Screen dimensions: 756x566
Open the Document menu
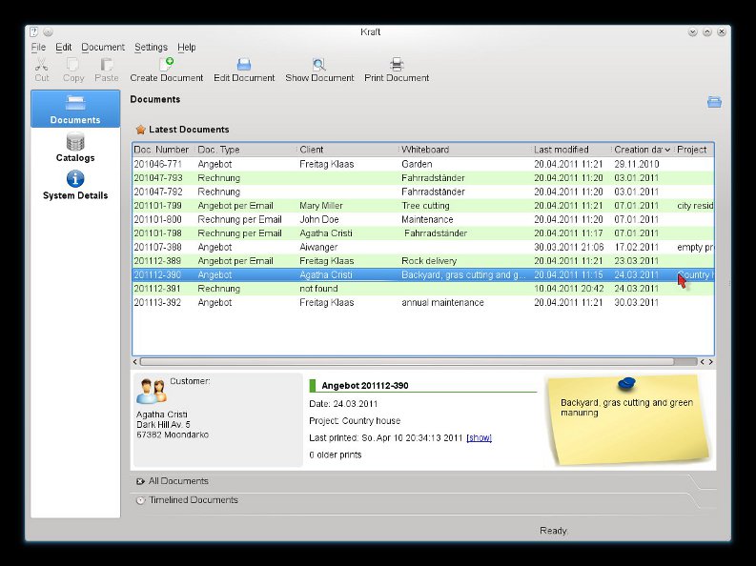coord(103,48)
